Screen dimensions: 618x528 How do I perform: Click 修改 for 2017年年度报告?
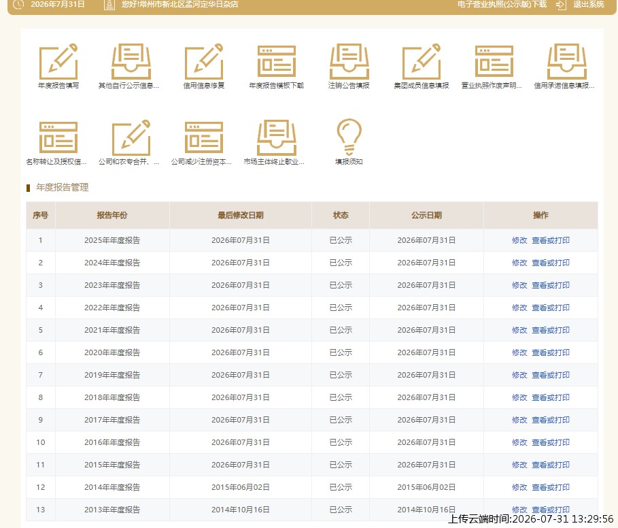pos(519,420)
